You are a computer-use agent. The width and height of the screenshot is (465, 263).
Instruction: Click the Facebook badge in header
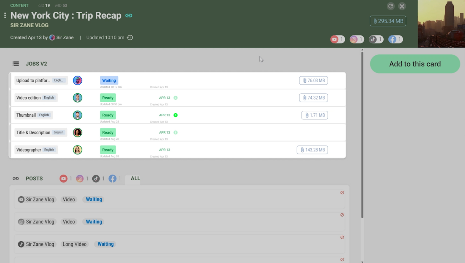395,39
